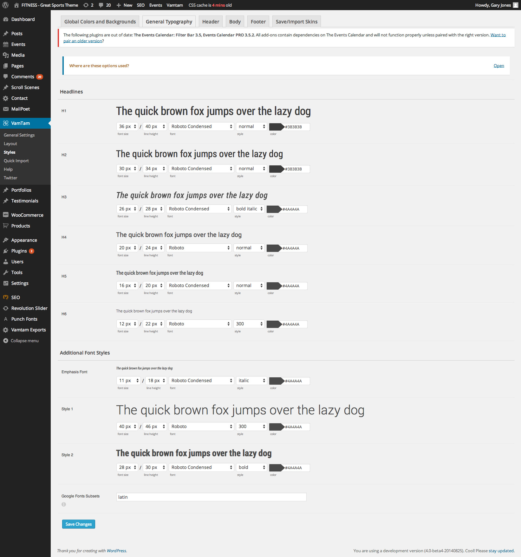Click the Dashboard gauge icon in sidebar
Screen dimensions: 521x557
(6, 19)
